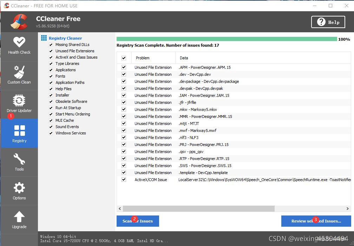Uncheck the ActiveX/COM Issue row
Viewport: 354px width, 246px height.
(x=124, y=180)
